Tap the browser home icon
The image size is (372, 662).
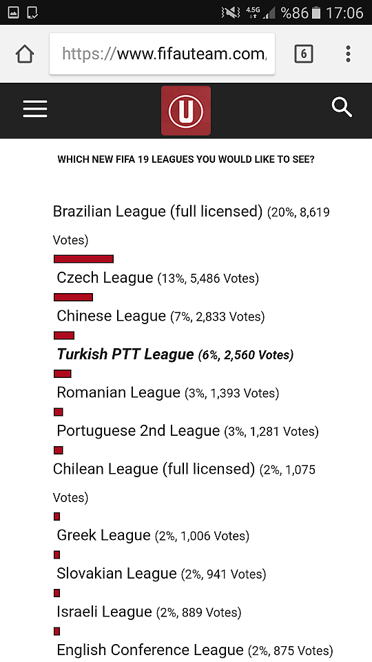[x=25, y=54]
